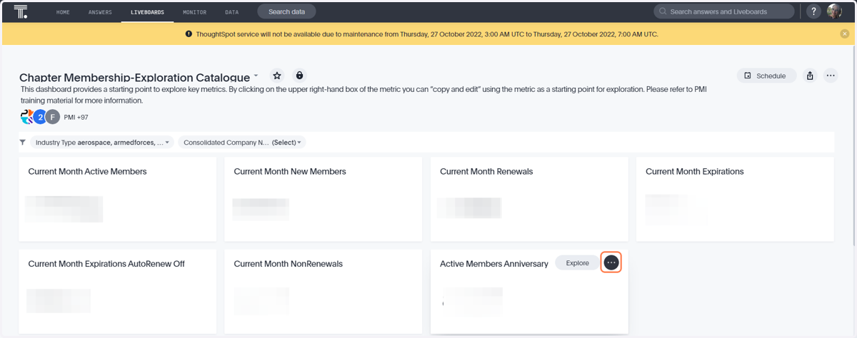Open the Consolidated Company Name filter dropdown
This screenshot has width=857, height=338.
242,142
